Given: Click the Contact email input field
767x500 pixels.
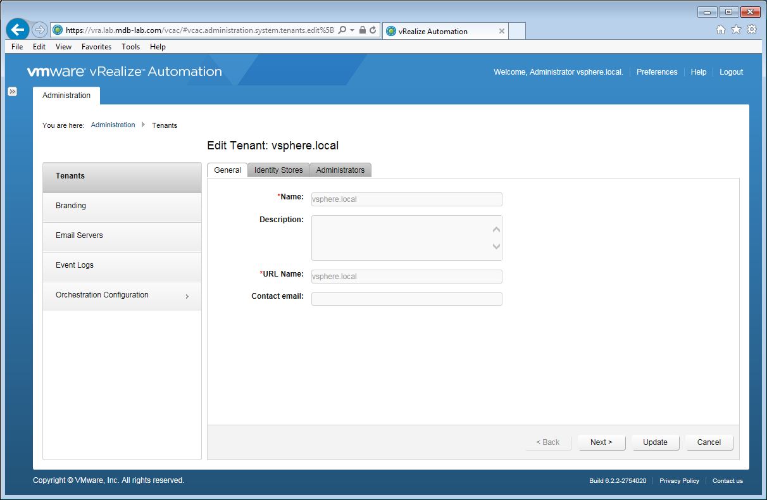Looking at the screenshot, I should click(406, 299).
